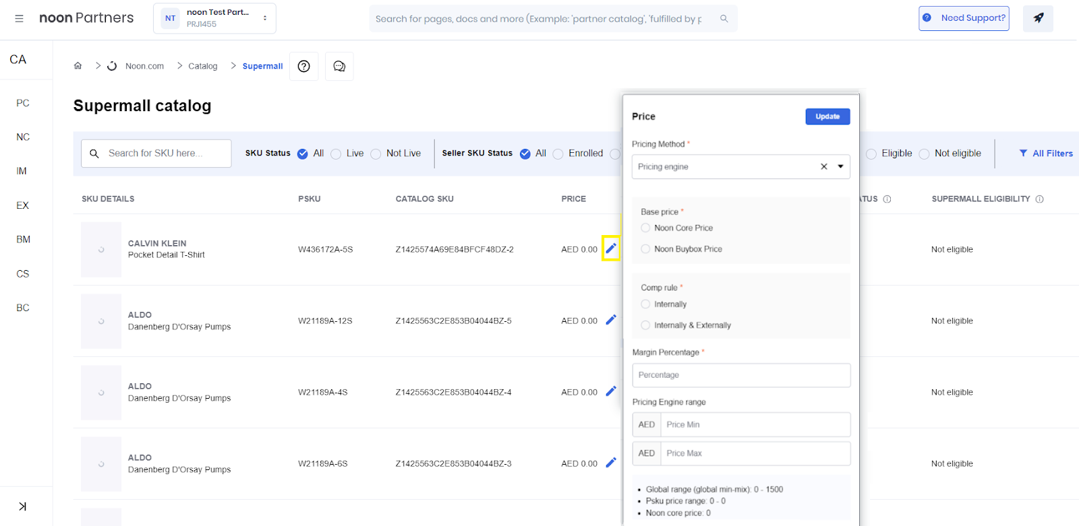Click PRICE column header

click(x=574, y=199)
